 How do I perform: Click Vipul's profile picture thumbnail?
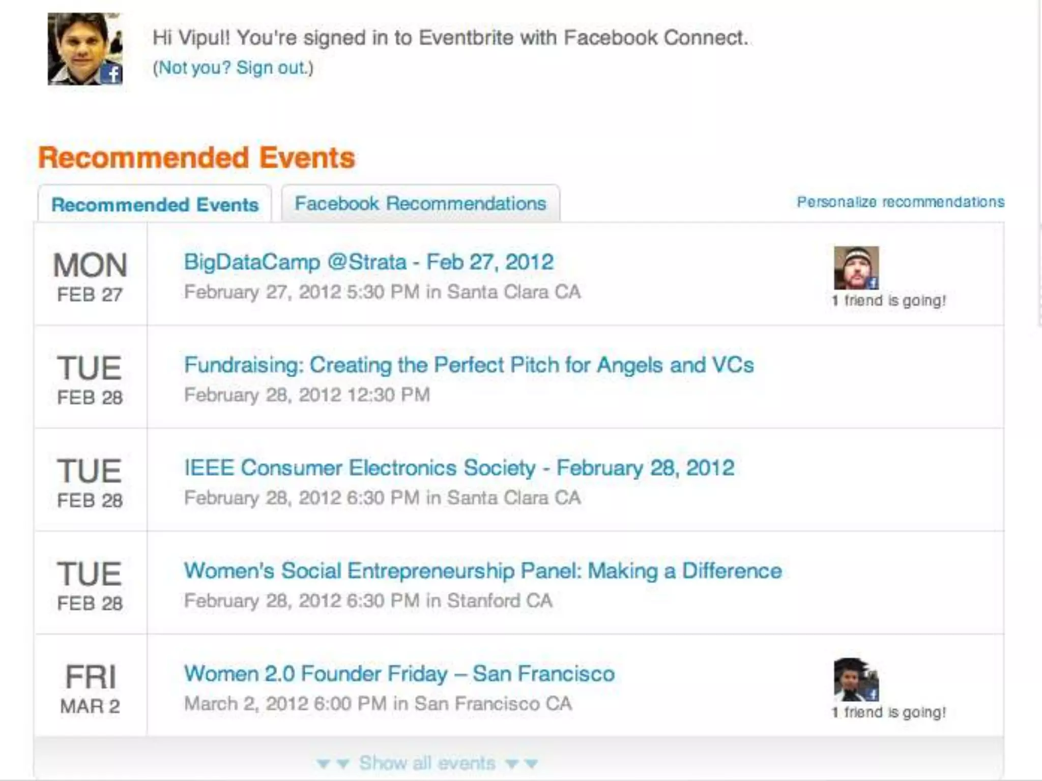click(84, 49)
